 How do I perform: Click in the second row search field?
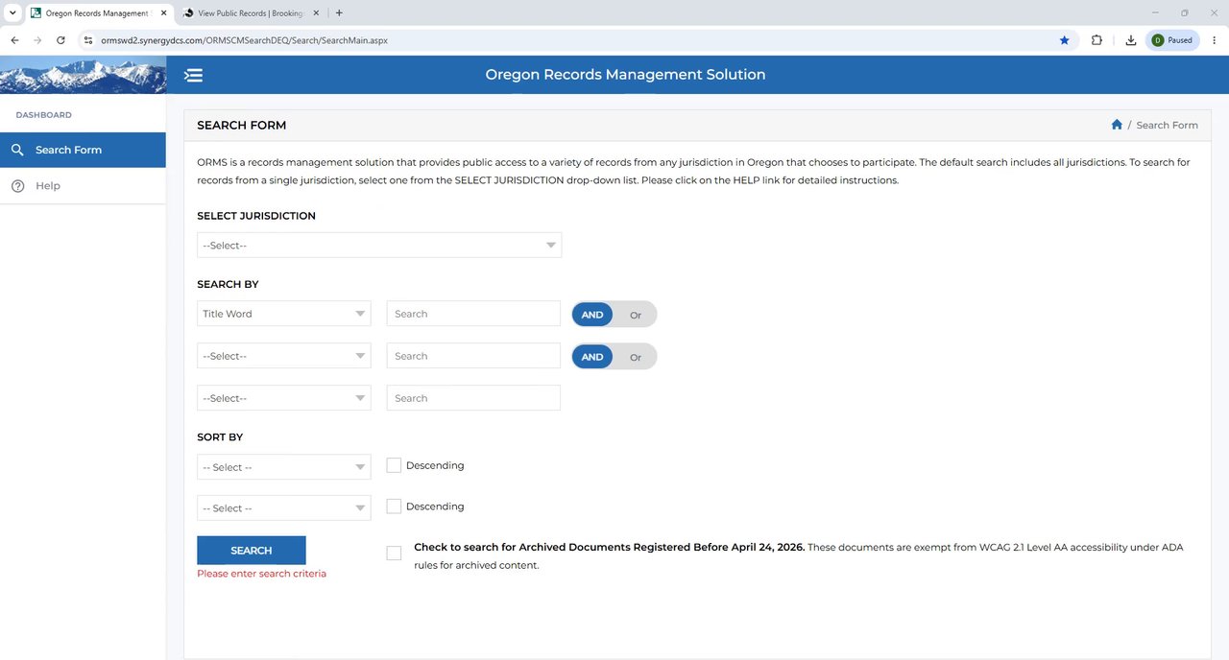coord(473,356)
